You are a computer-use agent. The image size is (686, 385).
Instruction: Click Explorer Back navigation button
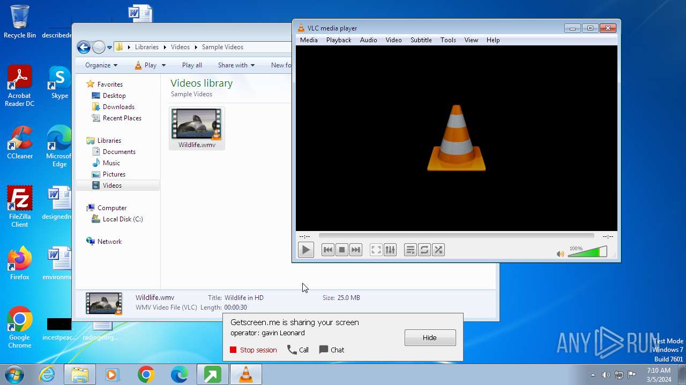click(x=84, y=47)
